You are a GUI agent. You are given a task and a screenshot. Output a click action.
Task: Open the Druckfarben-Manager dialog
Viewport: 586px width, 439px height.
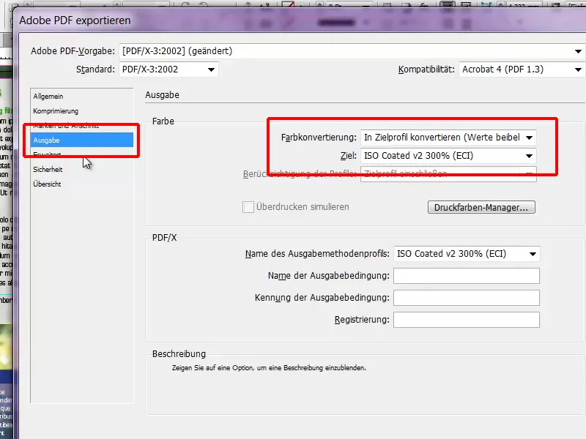[x=481, y=208]
